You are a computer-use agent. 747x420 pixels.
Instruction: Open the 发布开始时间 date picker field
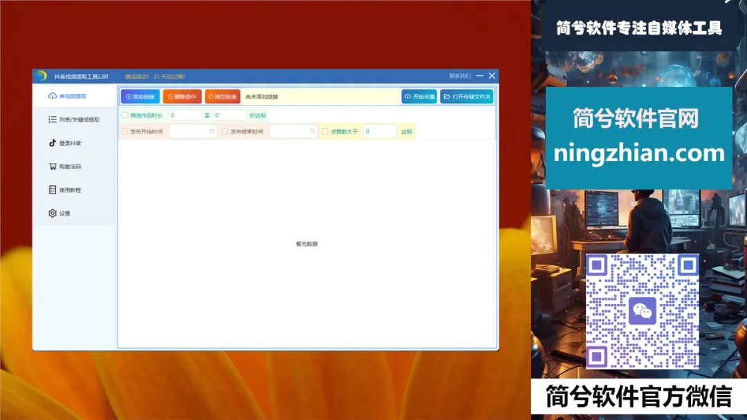(194, 131)
